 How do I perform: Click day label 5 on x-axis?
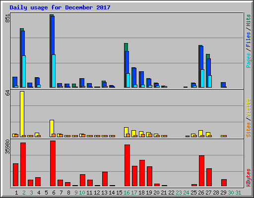click(46, 193)
